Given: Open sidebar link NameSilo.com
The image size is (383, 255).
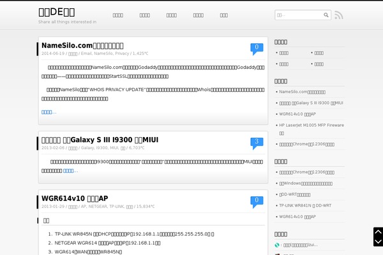Looking at the screenshot, I should (x=302, y=92).
